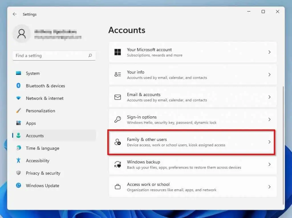The image size is (292, 218).
Task: Click the Family & other users icon
Action: click(117, 142)
